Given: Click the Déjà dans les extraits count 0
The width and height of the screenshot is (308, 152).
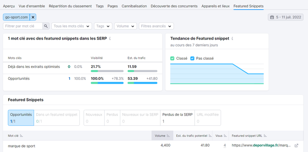Looking at the screenshot, I should coord(69,67).
